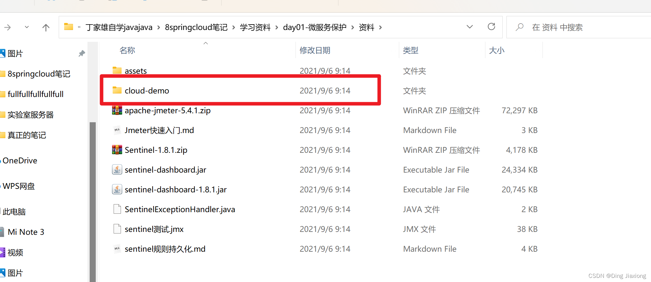This screenshot has height=282, width=651.
Task: Click the file name assets
Action: 136,71
